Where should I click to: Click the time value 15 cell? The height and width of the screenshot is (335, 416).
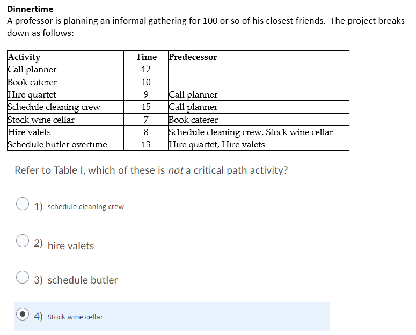[146, 107]
